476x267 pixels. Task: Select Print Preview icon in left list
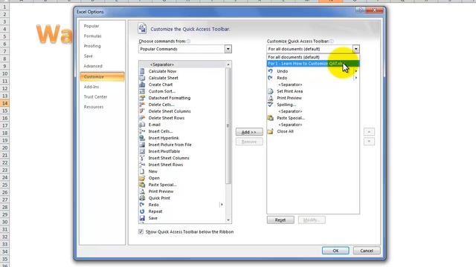click(x=142, y=191)
